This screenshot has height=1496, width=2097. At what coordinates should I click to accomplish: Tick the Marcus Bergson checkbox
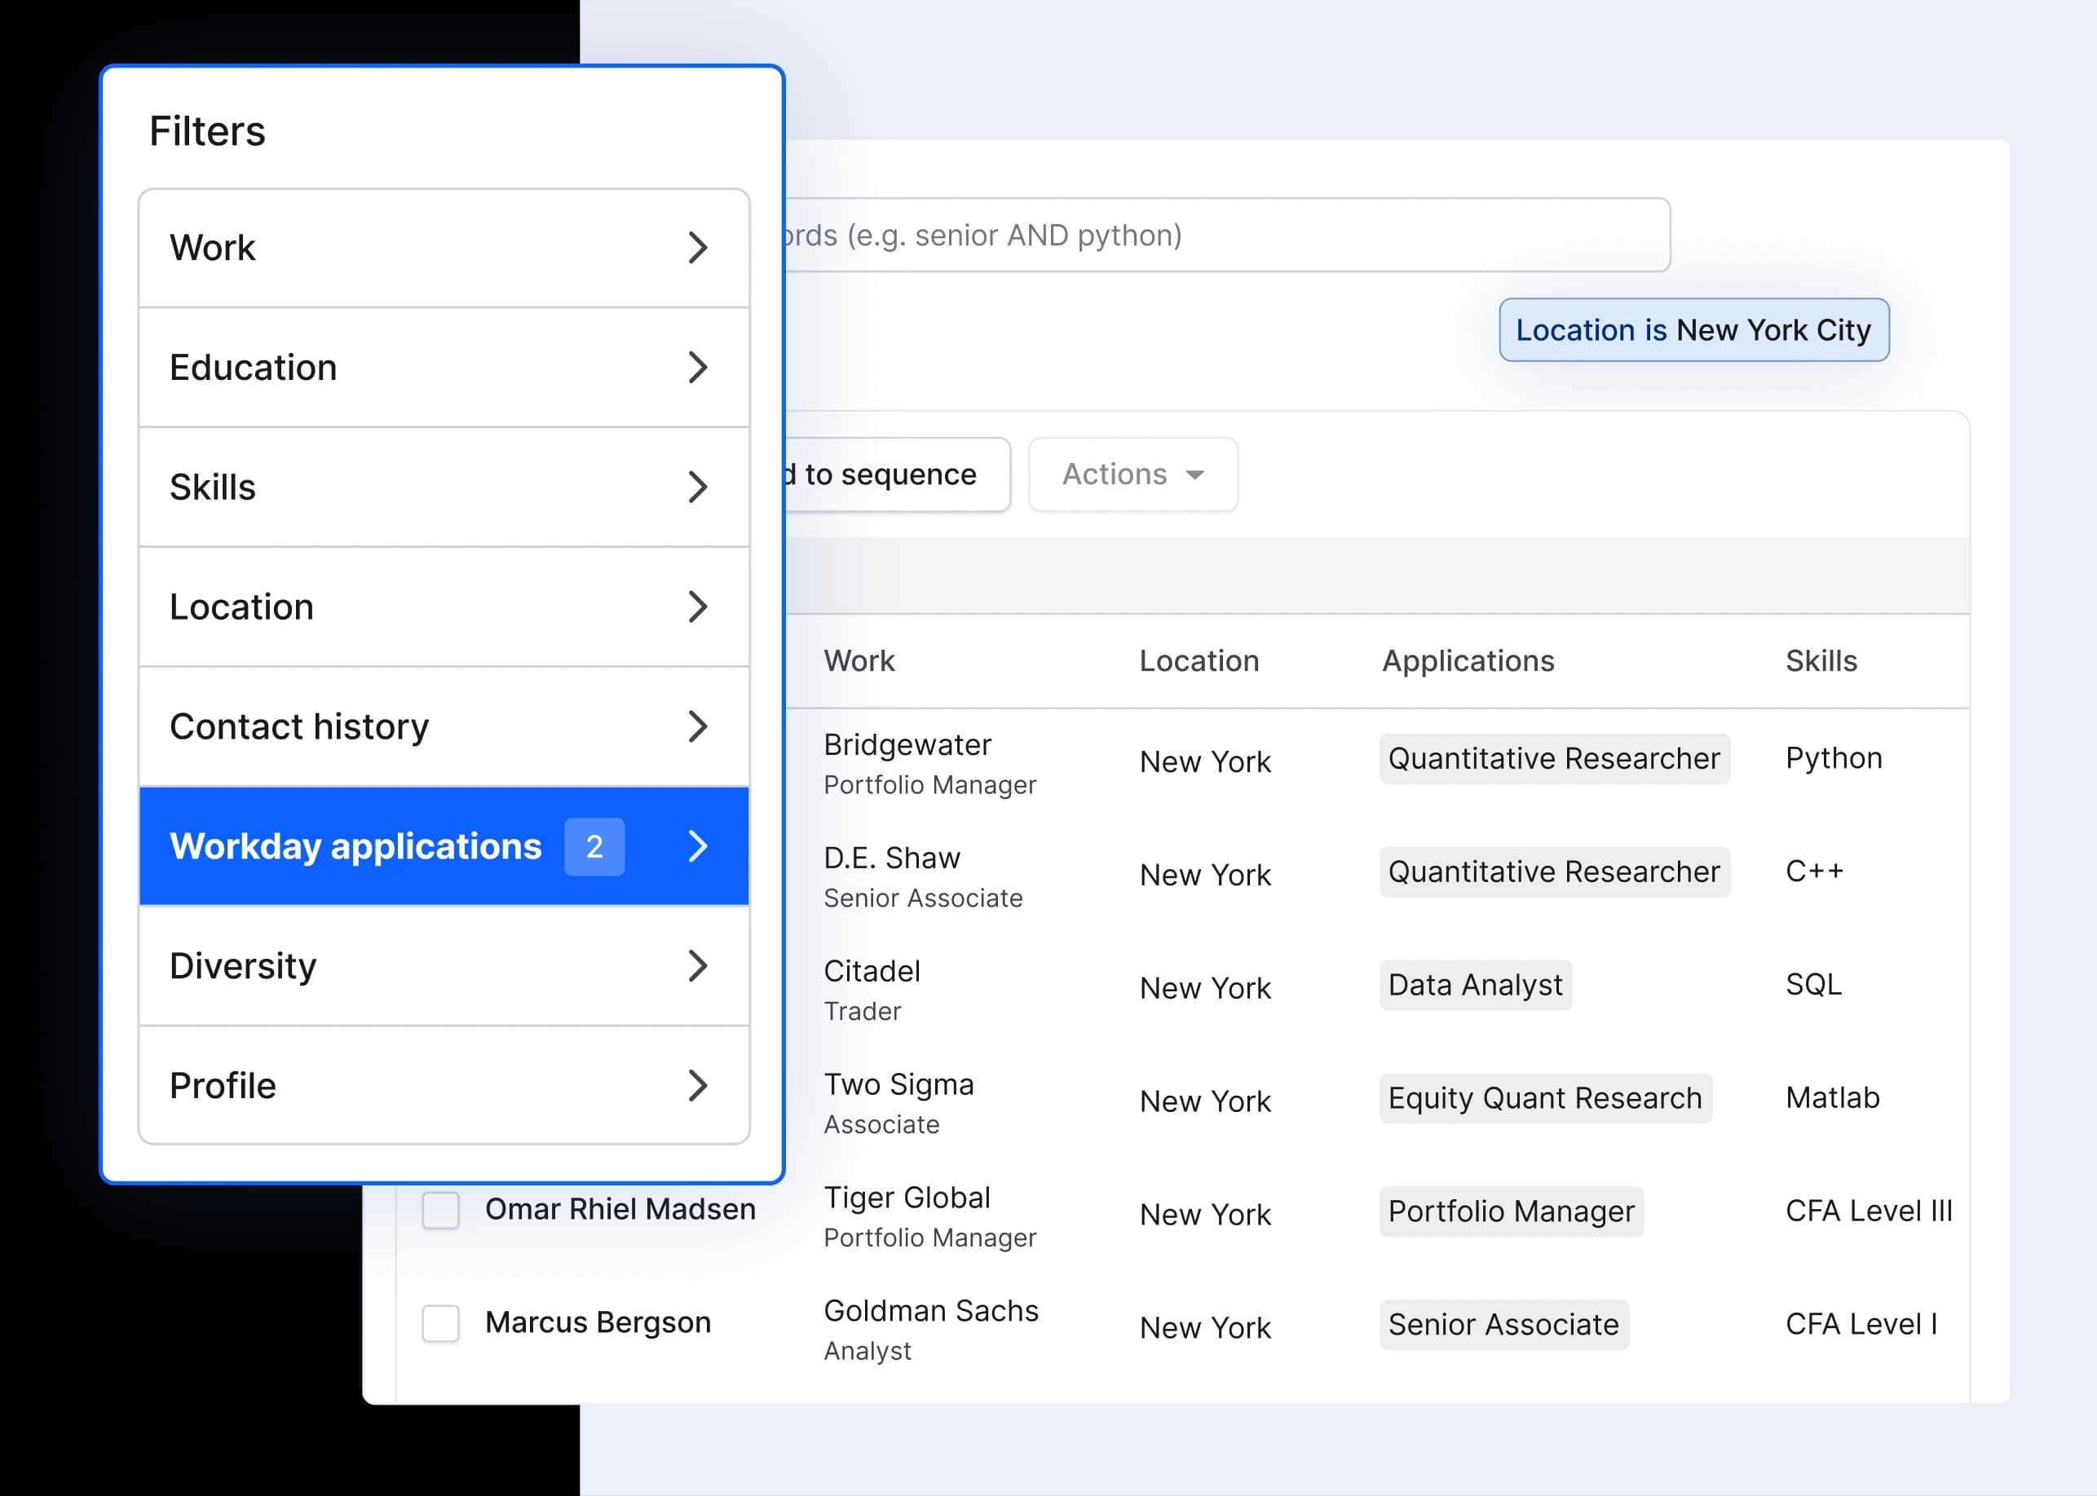(x=440, y=1323)
